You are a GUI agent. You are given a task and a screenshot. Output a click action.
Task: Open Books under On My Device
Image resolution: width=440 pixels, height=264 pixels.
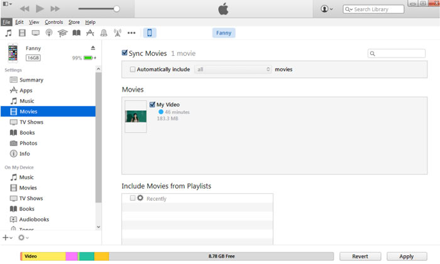pyautogui.click(x=48, y=209)
